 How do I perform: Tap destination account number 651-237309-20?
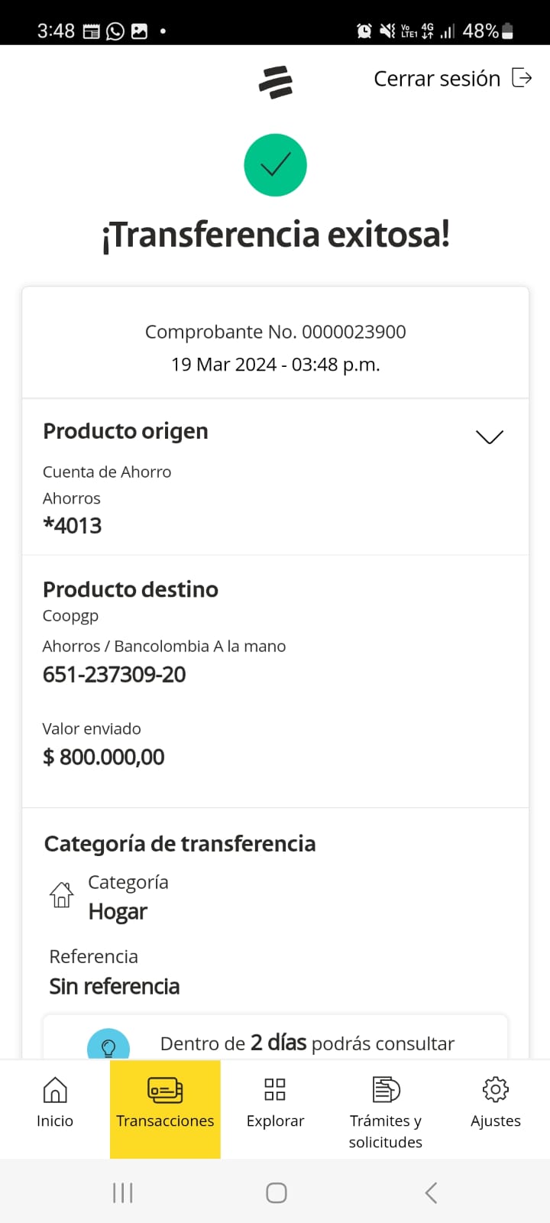tap(115, 674)
